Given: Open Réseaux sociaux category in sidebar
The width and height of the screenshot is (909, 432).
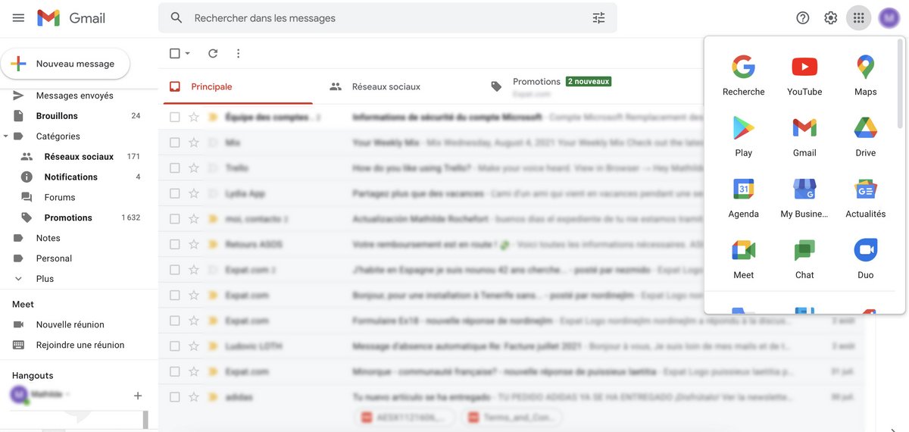Looking at the screenshot, I should point(79,157).
